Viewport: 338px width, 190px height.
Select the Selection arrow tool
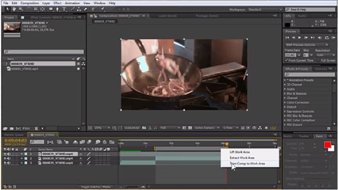click(x=7, y=9)
